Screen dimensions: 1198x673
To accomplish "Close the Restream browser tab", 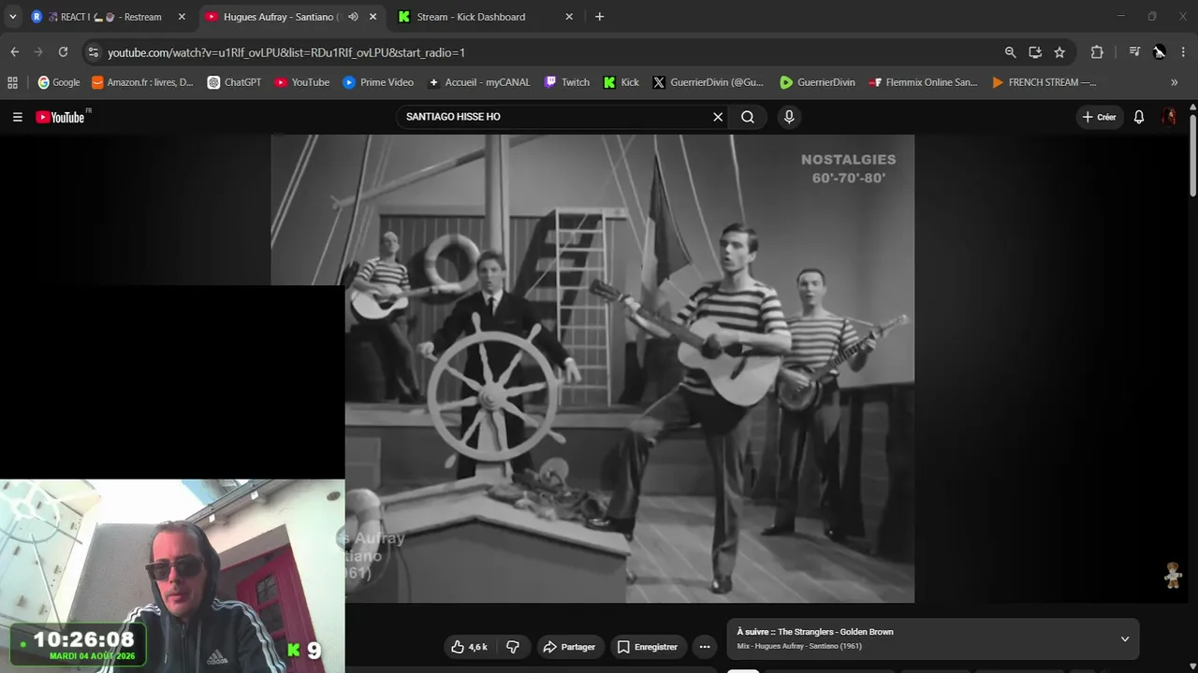I will (x=182, y=17).
